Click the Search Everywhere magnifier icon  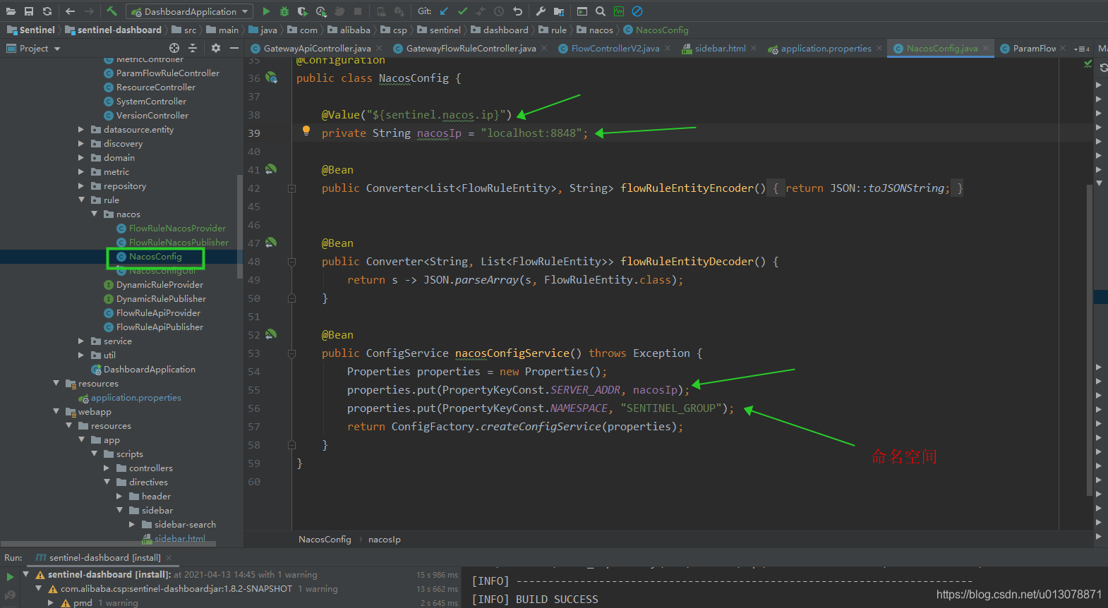click(x=601, y=11)
